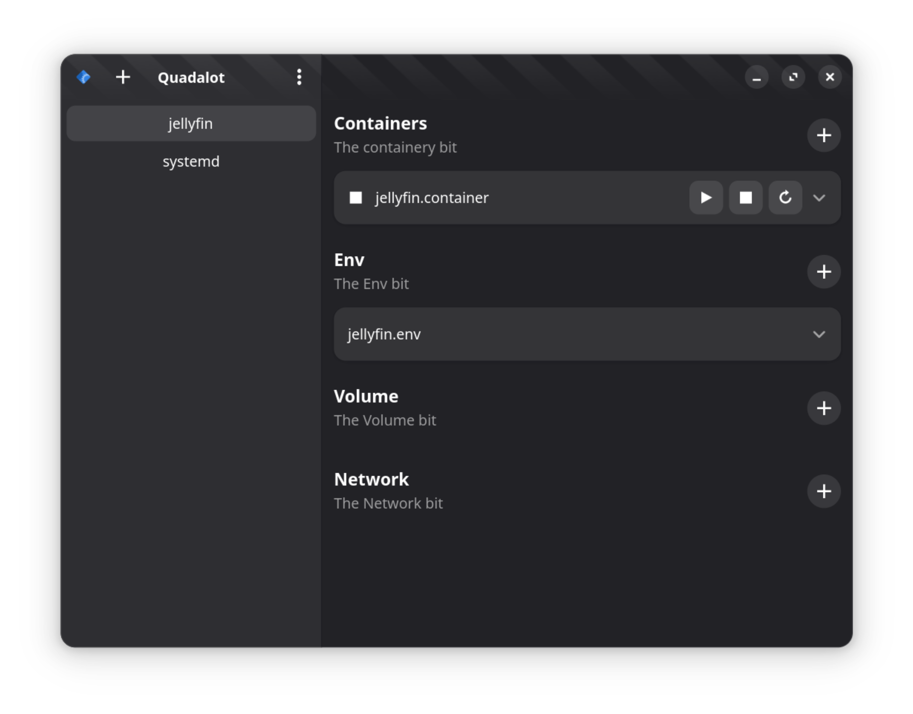Click the jellyfin.env filename text
Screen dimensions: 913x714
(384, 334)
